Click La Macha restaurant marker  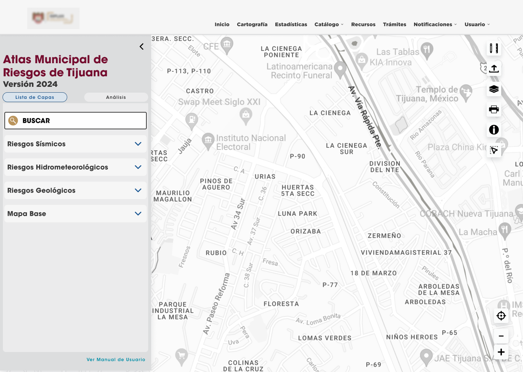pos(505,231)
